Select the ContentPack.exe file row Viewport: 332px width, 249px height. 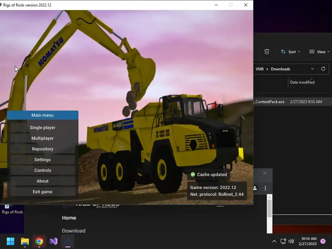tap(293, 101)
